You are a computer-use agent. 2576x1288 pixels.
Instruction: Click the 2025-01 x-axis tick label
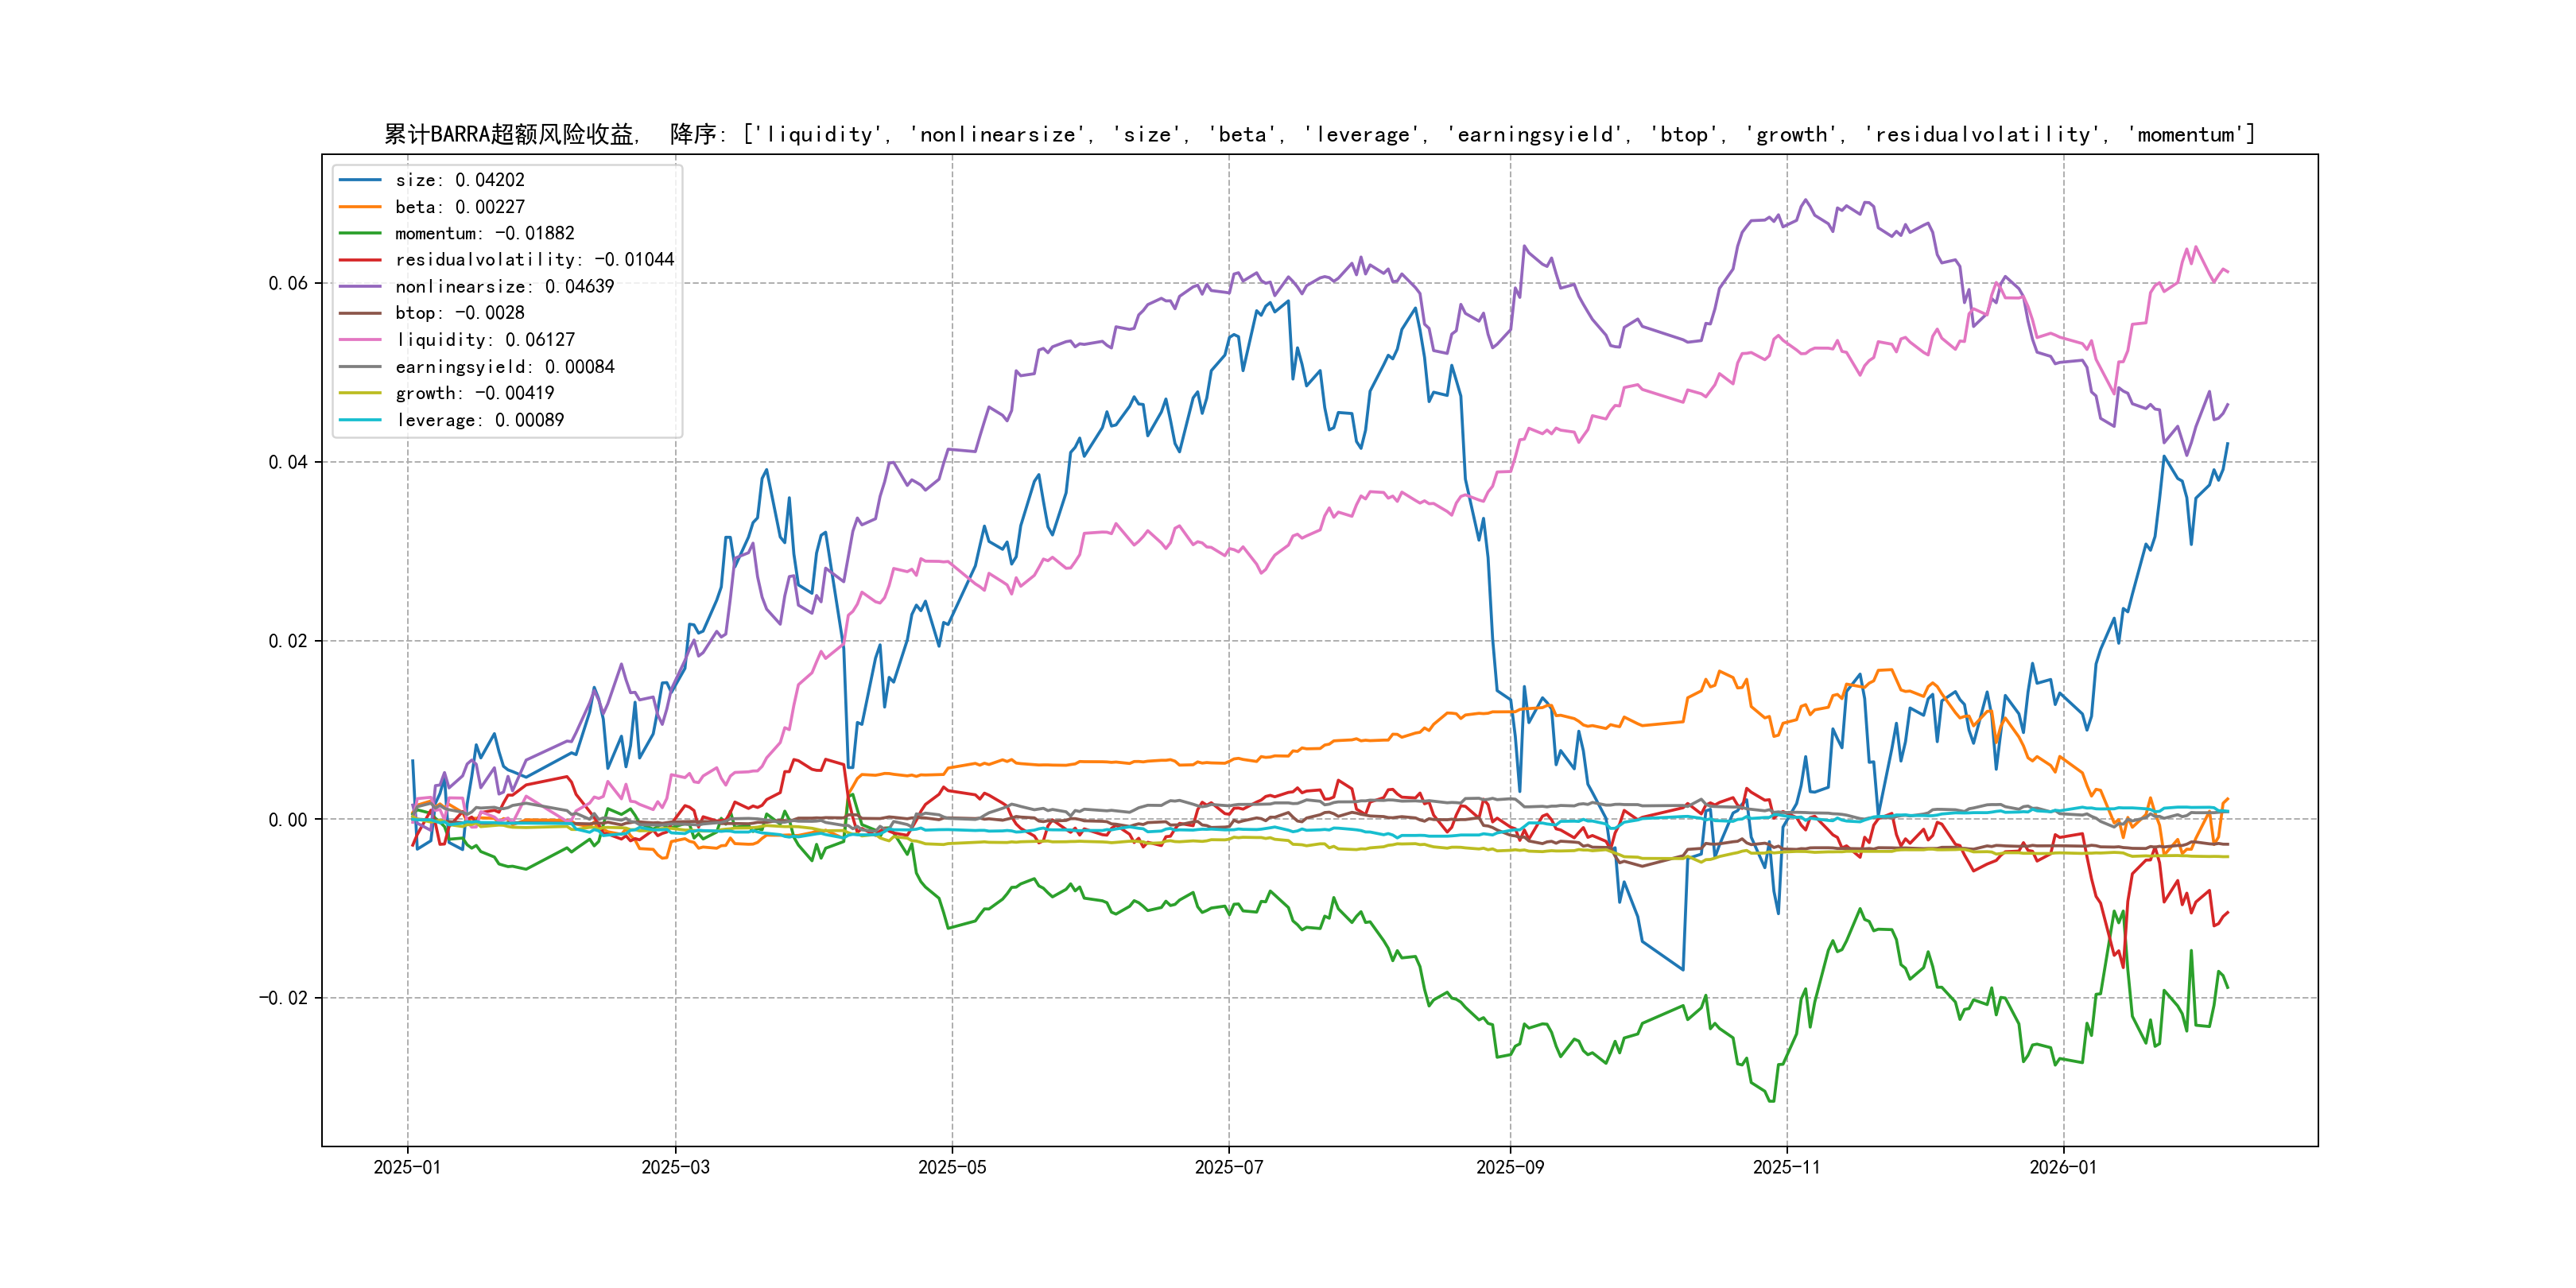pos(407,1167)
